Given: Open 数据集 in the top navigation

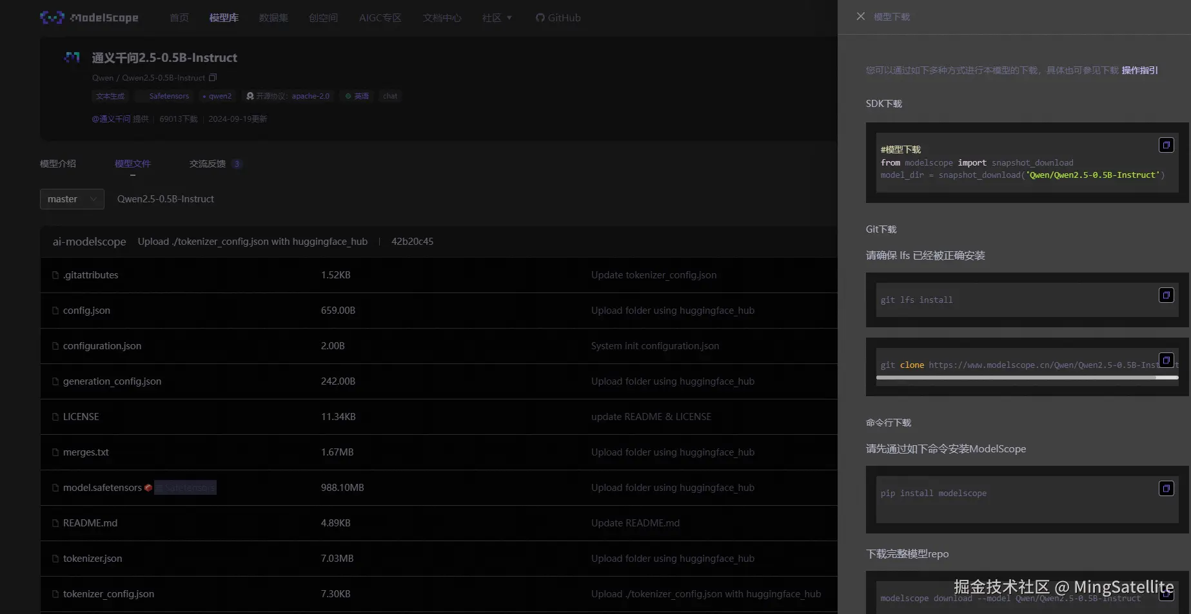Looking at the screenshot, I should tap(273, 18).
